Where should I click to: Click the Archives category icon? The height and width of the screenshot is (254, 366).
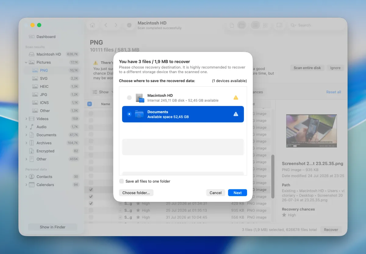coord(31,143)
